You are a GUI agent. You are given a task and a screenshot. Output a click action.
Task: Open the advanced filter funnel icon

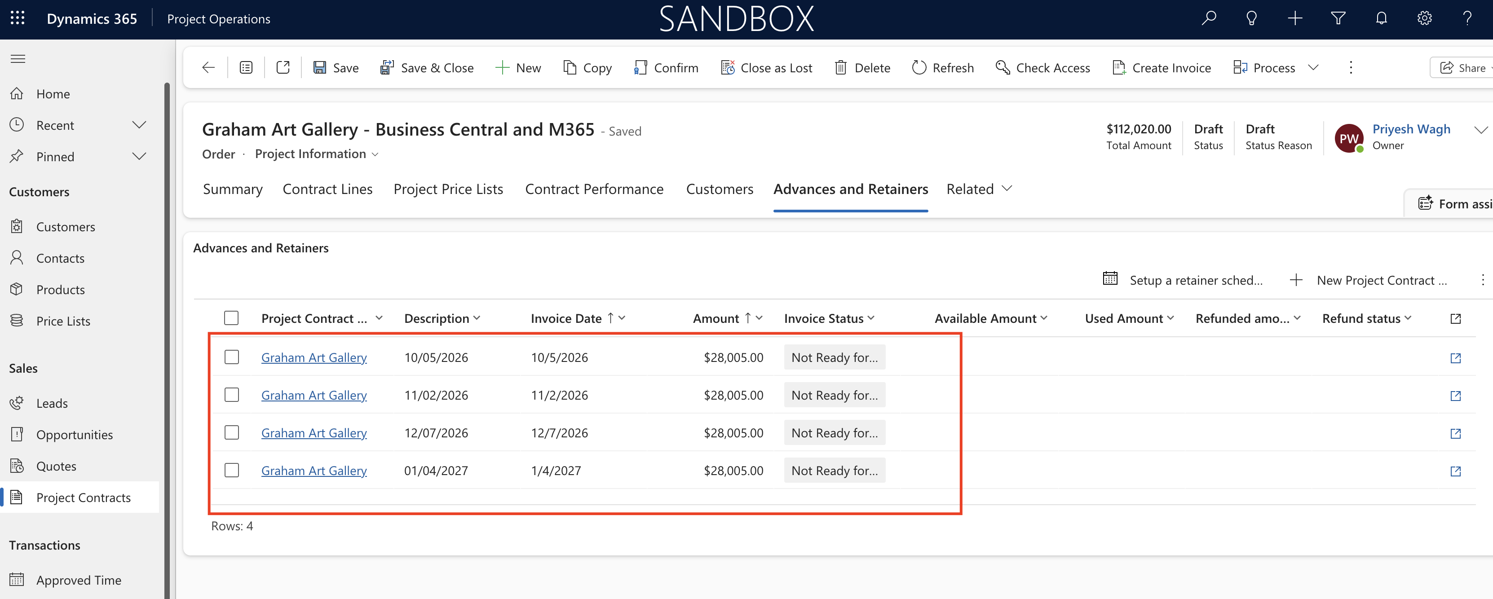[x=1338, y=18]
